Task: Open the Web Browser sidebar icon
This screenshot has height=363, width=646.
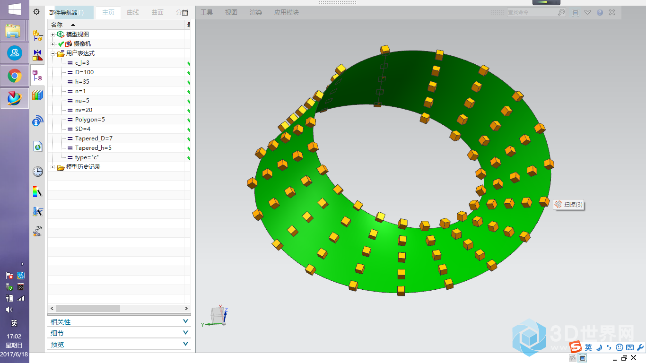Action: (x=37, y=146)
